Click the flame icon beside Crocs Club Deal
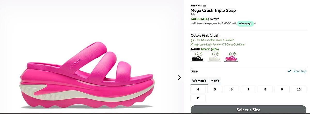Image resolution: width=310 pixels, height=114 pixels. [192, 44]
